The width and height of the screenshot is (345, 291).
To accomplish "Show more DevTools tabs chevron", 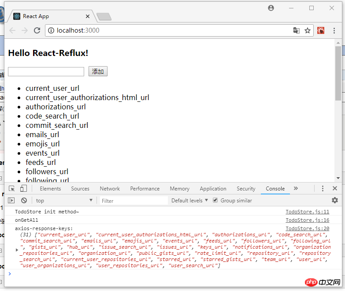I will point(296,188).
